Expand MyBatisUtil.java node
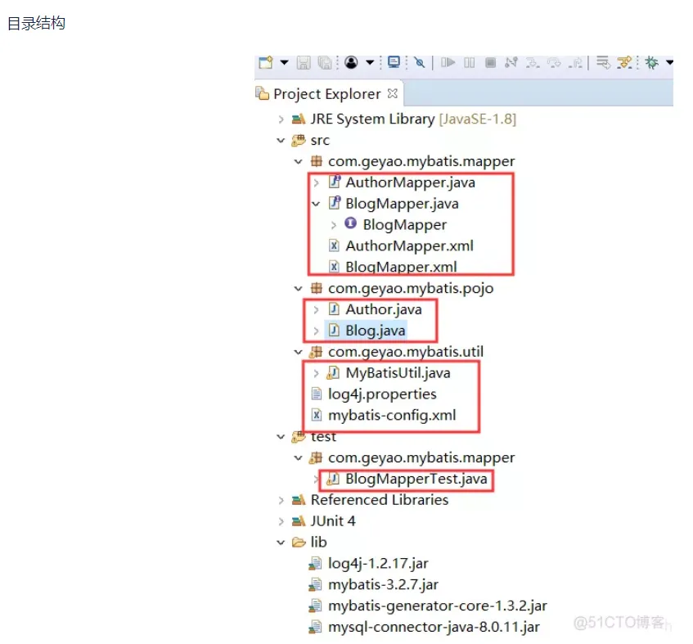 pos(316,373)
